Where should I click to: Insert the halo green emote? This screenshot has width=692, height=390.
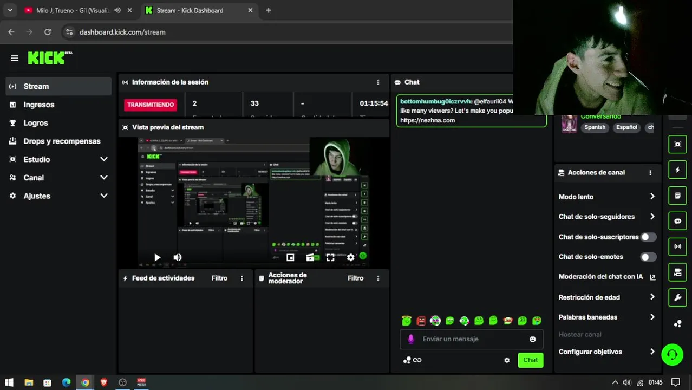[x=407, y=321]
